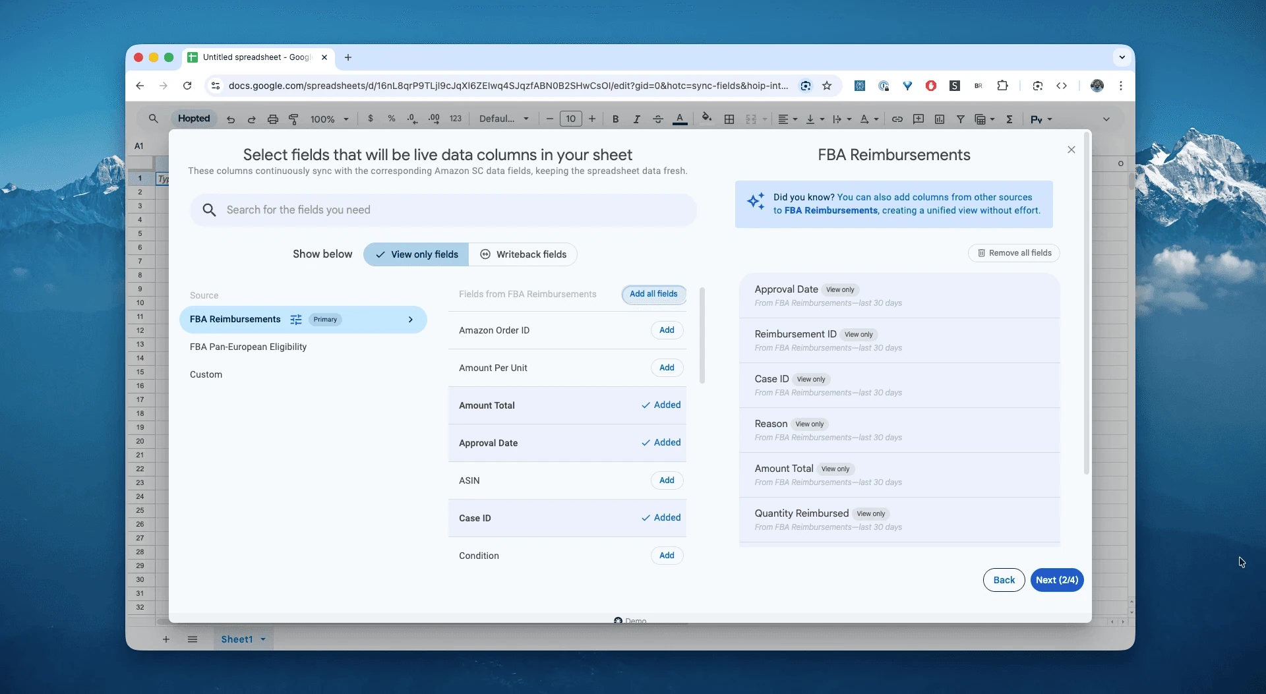The image size is (1266, 694).
Task: Add the ASIN field
Action: [667, 480]
